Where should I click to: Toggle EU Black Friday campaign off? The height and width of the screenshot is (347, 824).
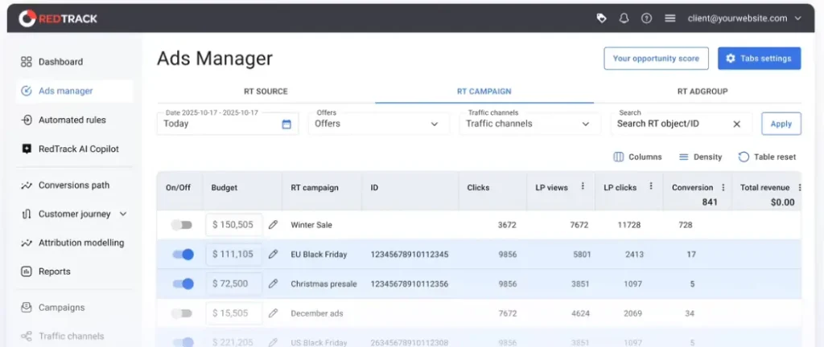(183, 254)
